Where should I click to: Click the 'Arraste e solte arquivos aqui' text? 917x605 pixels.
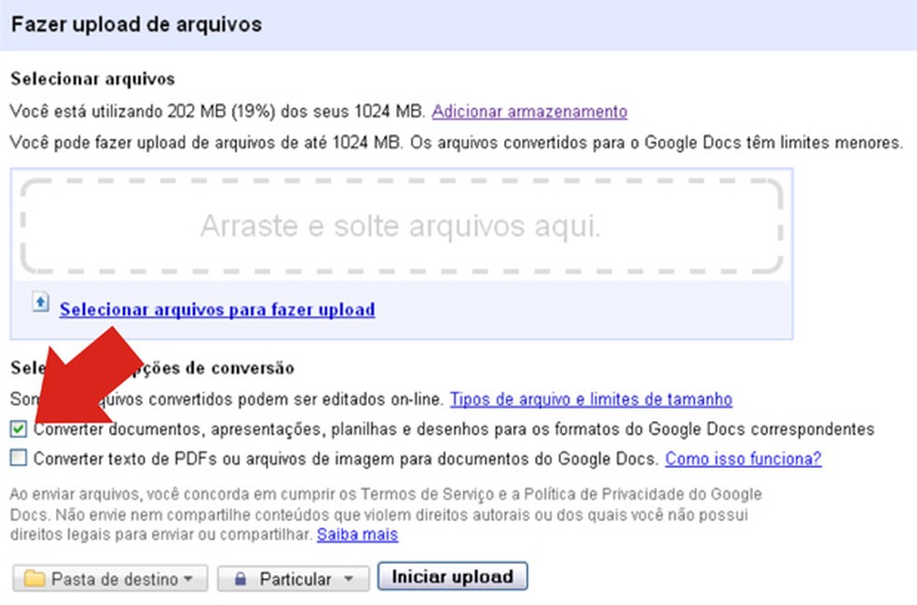click(399, 224)
